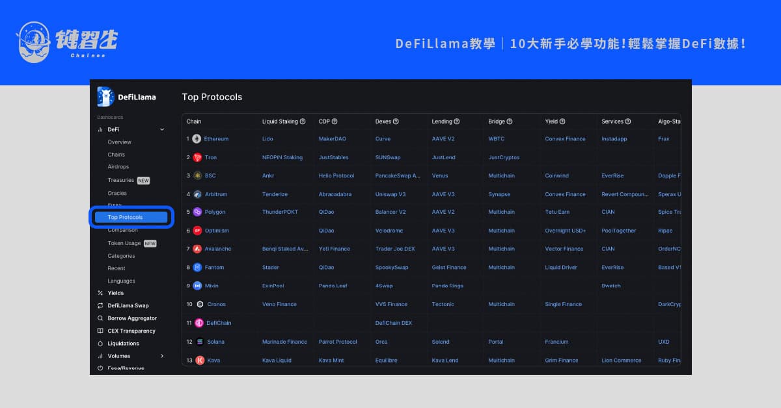Open Token Usage in the sidebar
Image resolution: width=781 pixels, height=408 pixels.
pyautogui.click(x=124, y=243)
